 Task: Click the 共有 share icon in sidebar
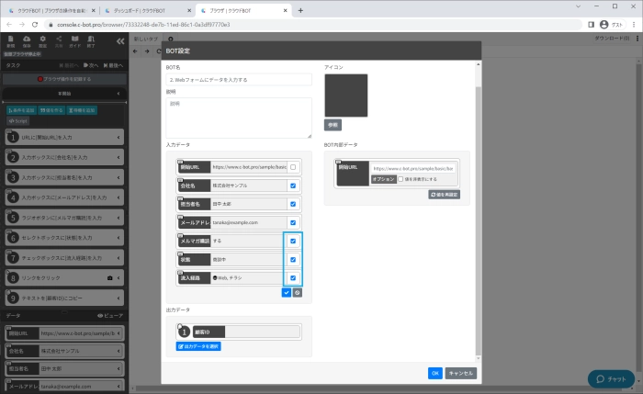[x=60, y=40]
